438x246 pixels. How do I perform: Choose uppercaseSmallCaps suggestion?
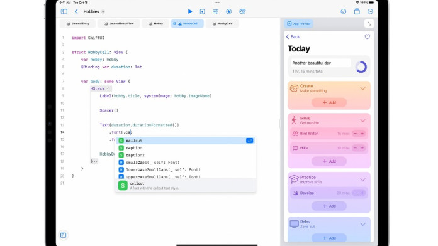[x=186, y=176]
